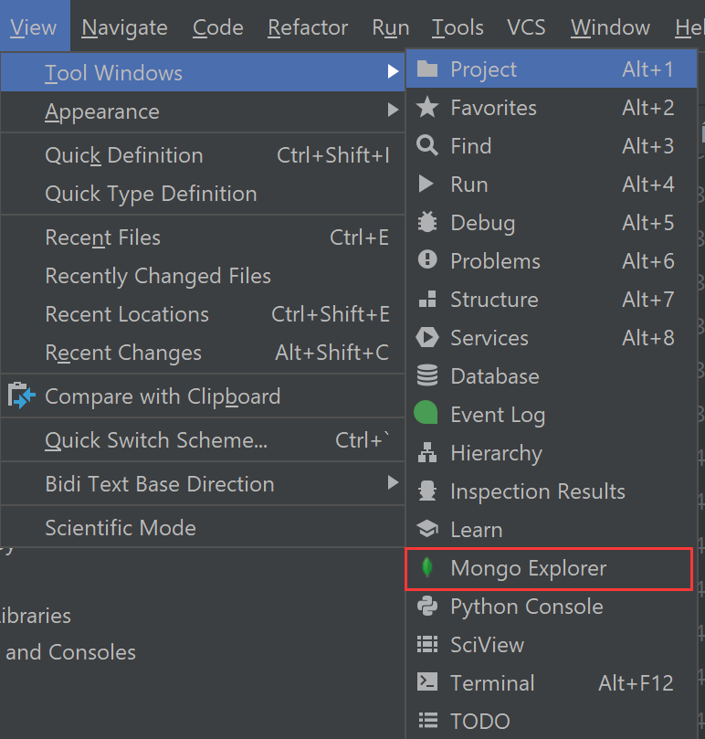Select the Problems tool window icon

(x=426, y=260)
